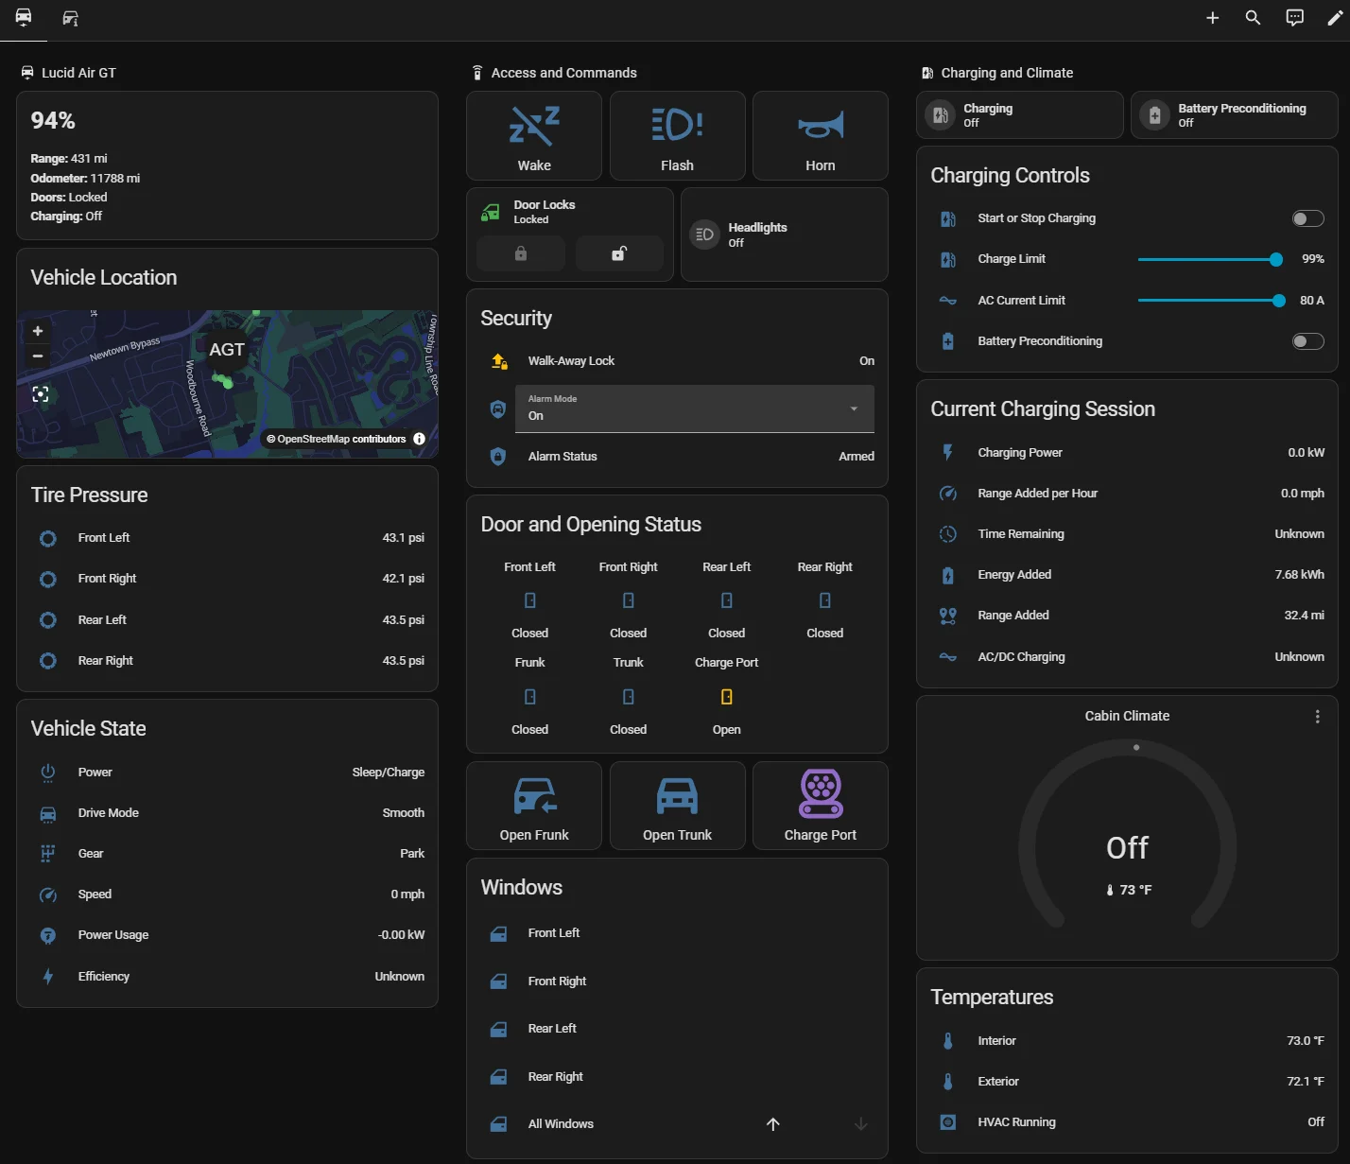Click the Drive Mode 'Smooth' value
Image resolution: width=1350 pixels, height=1164 pixels.
[404, 813]
